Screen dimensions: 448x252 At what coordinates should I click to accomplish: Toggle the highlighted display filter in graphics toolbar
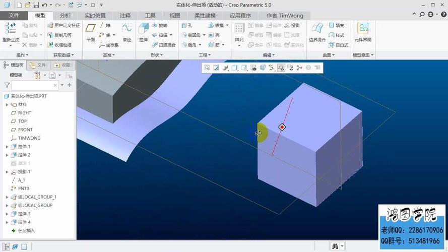[x=281, y=68]
